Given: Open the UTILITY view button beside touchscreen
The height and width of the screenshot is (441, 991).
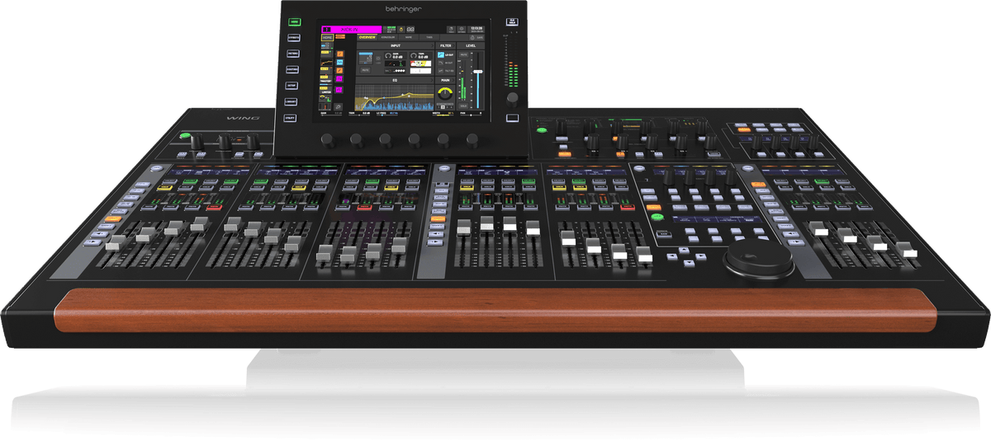Looking at the screenshot, I should click(x=290, y=118).
